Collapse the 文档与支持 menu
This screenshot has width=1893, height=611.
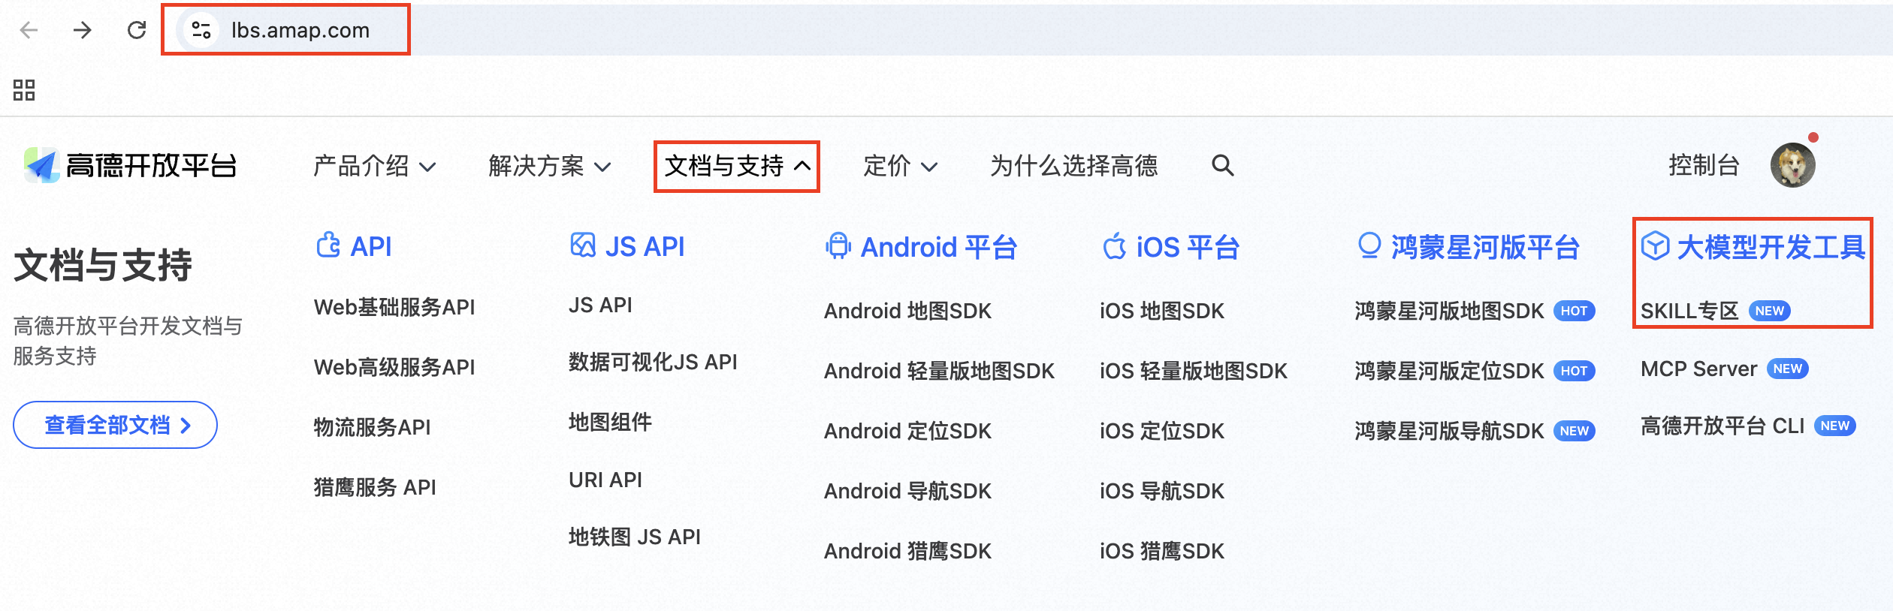pyautogui.click(x=737, y=166)
